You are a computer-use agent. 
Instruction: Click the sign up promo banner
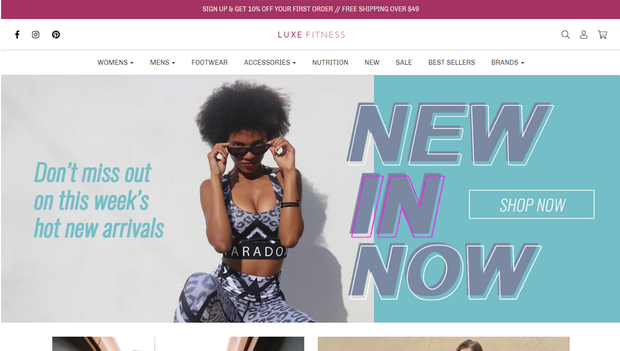tap(311, 9)
